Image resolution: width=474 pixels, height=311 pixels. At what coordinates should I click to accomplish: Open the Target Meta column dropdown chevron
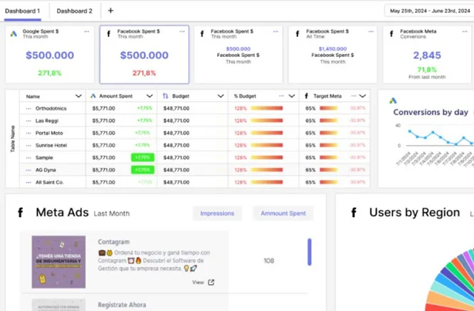(363, 96)
